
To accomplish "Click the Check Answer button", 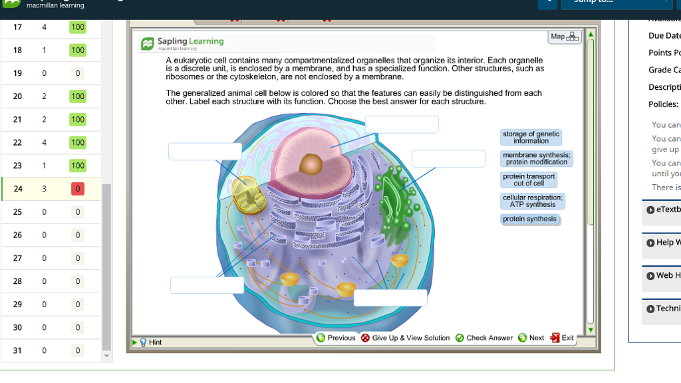I will [483, 338].
